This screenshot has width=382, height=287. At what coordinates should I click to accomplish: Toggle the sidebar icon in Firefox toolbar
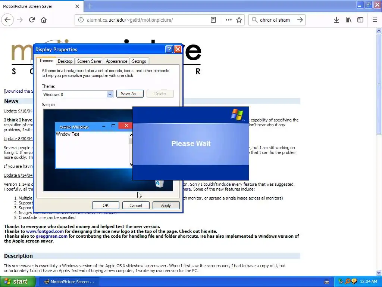tap(360, 20)
